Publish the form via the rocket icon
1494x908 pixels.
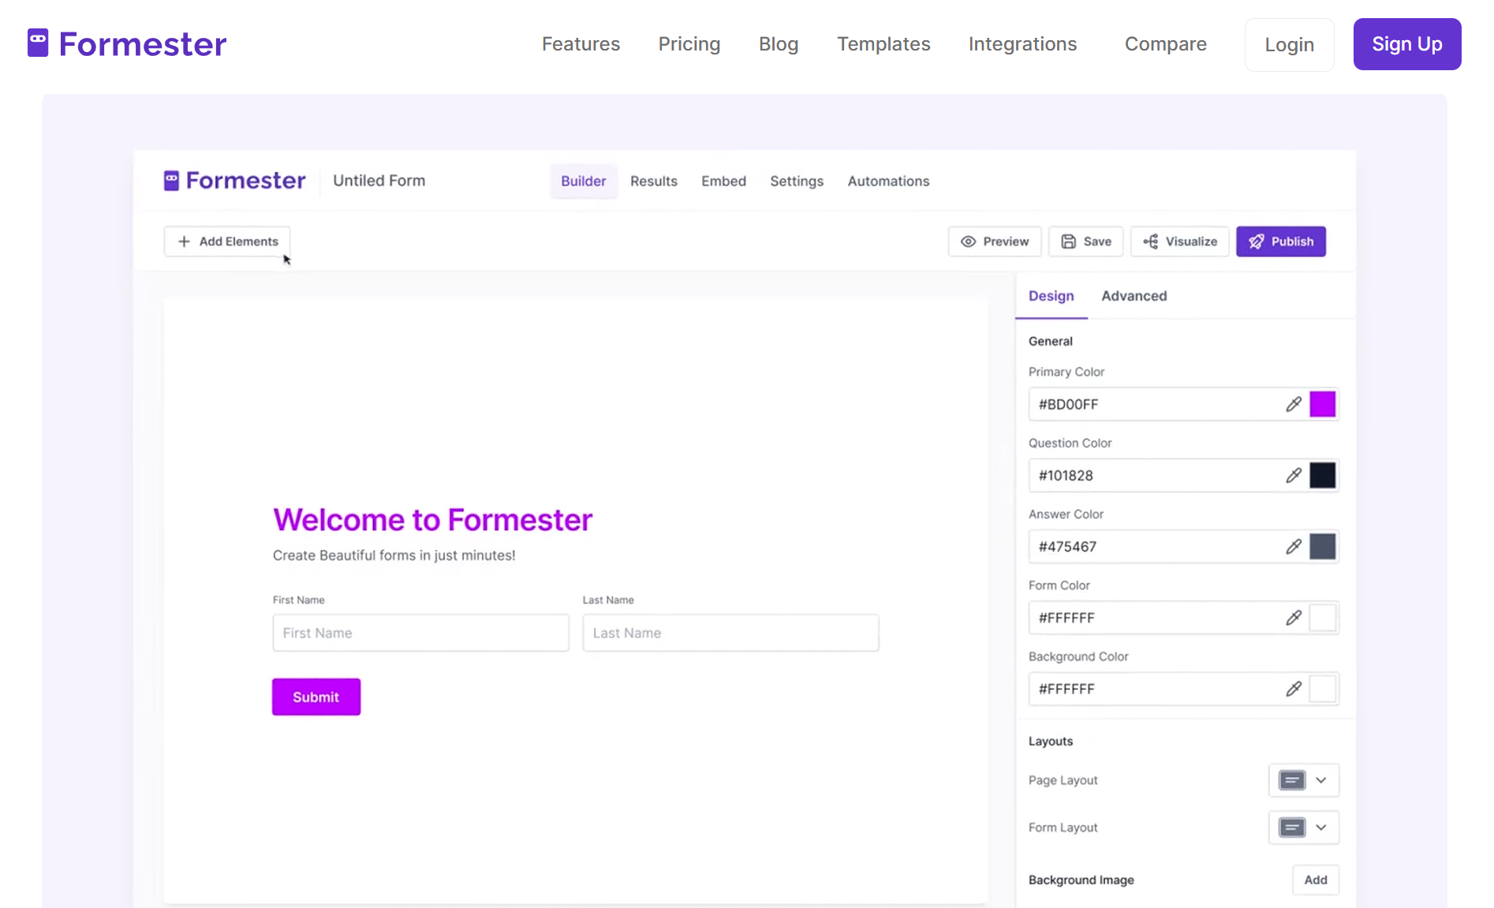tap(1256, 241)
